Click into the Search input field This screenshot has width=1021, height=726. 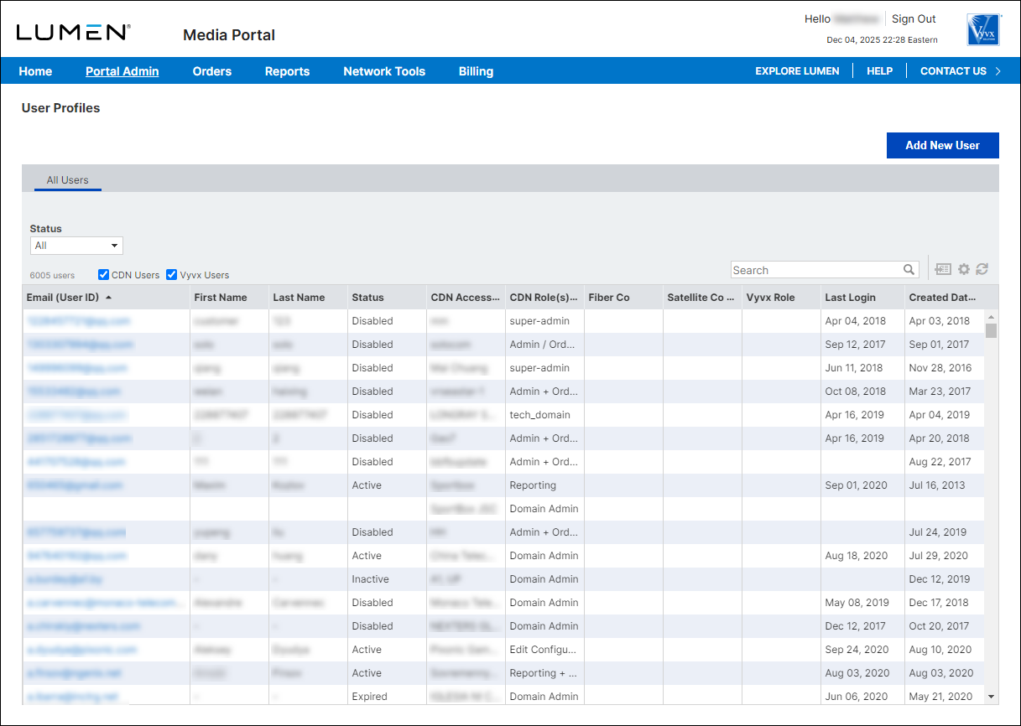(x=815, y=270)
